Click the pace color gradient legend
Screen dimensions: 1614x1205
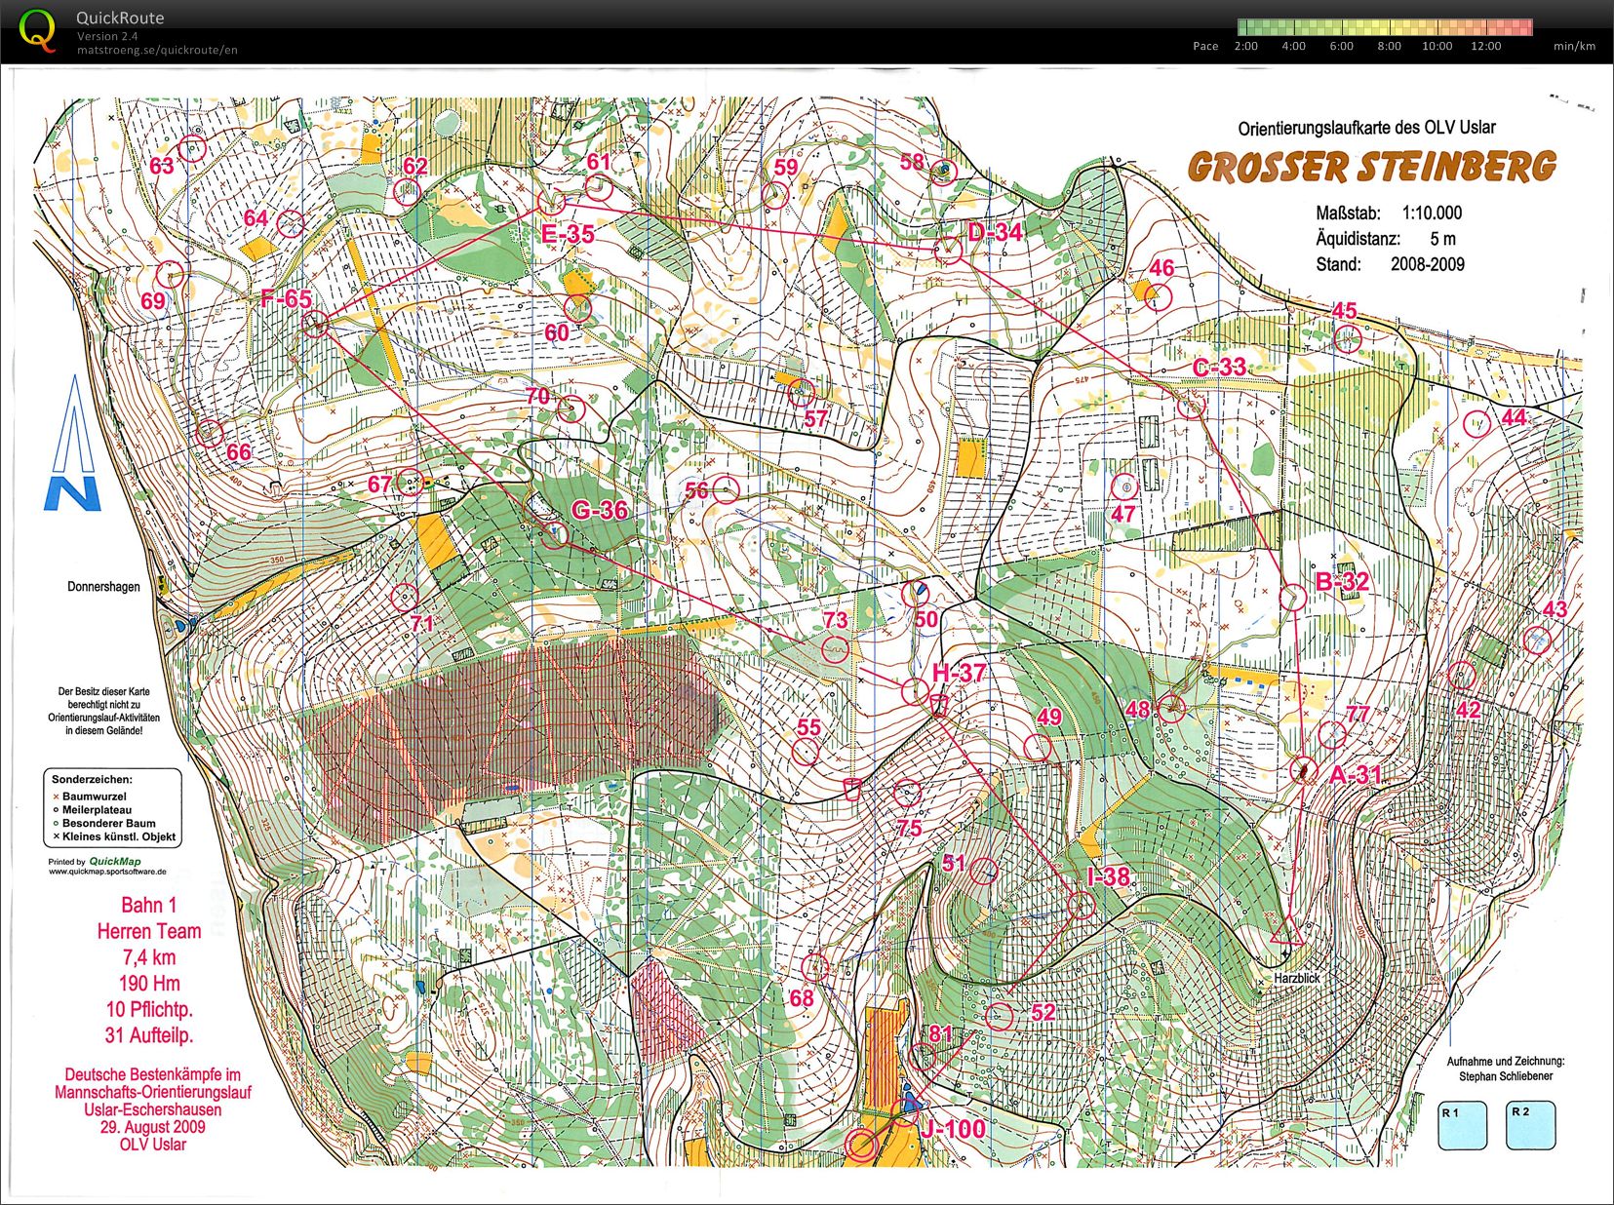[1384, 27]
